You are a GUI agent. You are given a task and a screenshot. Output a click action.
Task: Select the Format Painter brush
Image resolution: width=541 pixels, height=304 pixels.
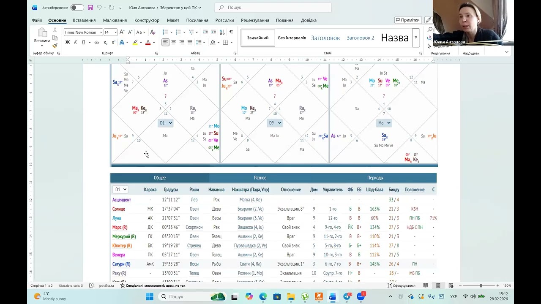pos(55,46)
